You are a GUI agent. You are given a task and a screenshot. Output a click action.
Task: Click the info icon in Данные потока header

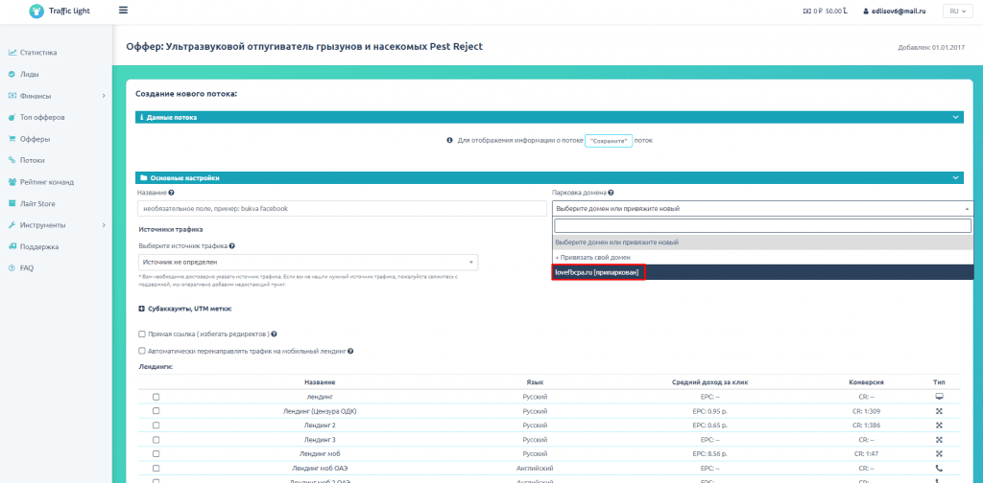[142, 117]
